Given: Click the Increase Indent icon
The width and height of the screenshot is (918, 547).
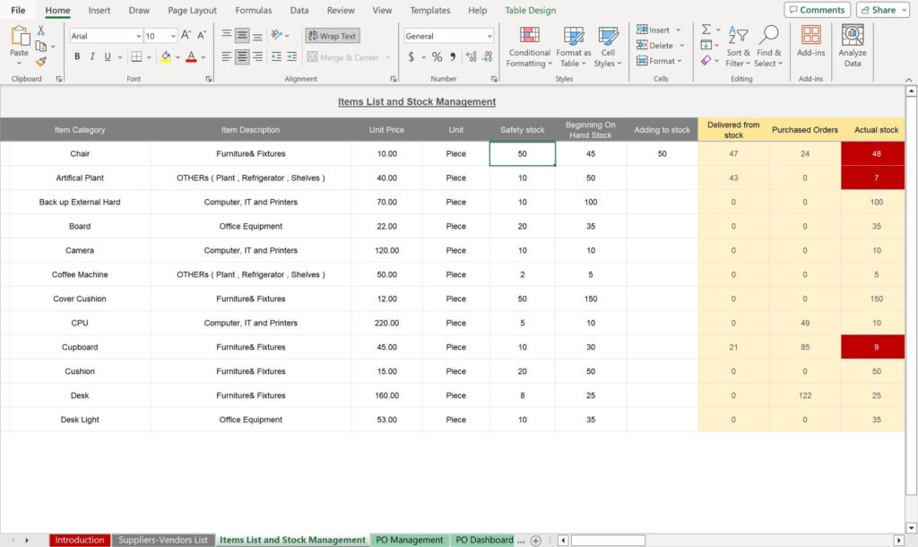Looking at the screenshot, I should coord(291,56).
